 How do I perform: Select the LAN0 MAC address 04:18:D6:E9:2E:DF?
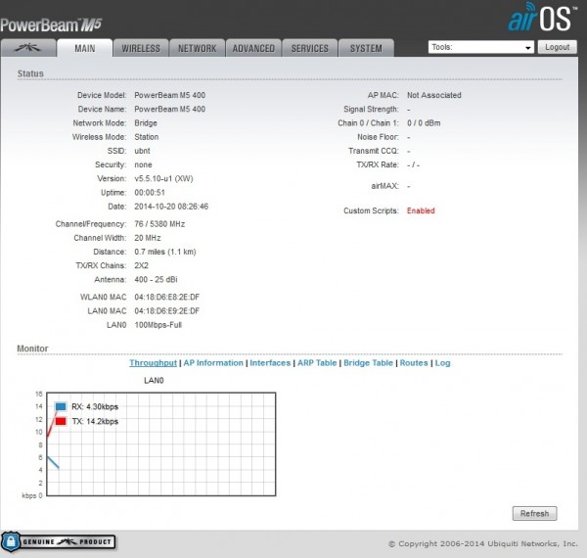pyautogui.click(x=167, y=311)
